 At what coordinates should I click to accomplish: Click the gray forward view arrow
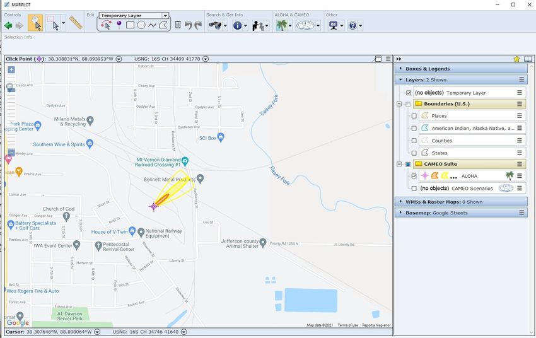click(x=20, y=26)
